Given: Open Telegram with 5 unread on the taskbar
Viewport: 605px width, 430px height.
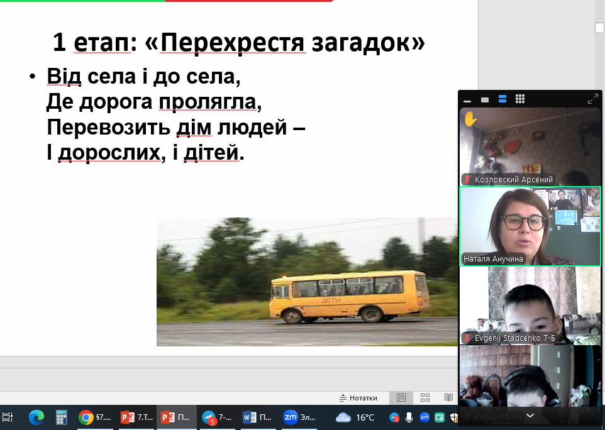Looking at the screenshot, I should pos(217,417).
